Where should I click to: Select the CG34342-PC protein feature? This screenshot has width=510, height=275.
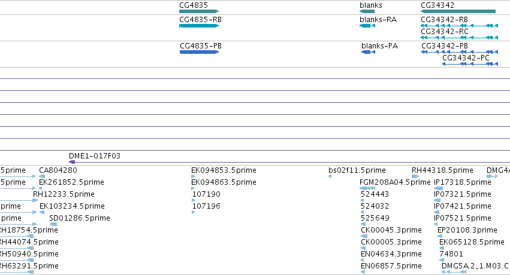470,64
